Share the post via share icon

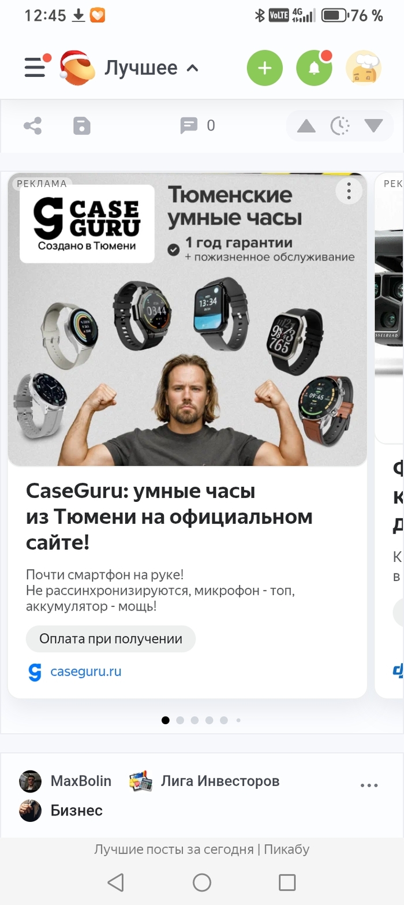(x=33, y=125)
